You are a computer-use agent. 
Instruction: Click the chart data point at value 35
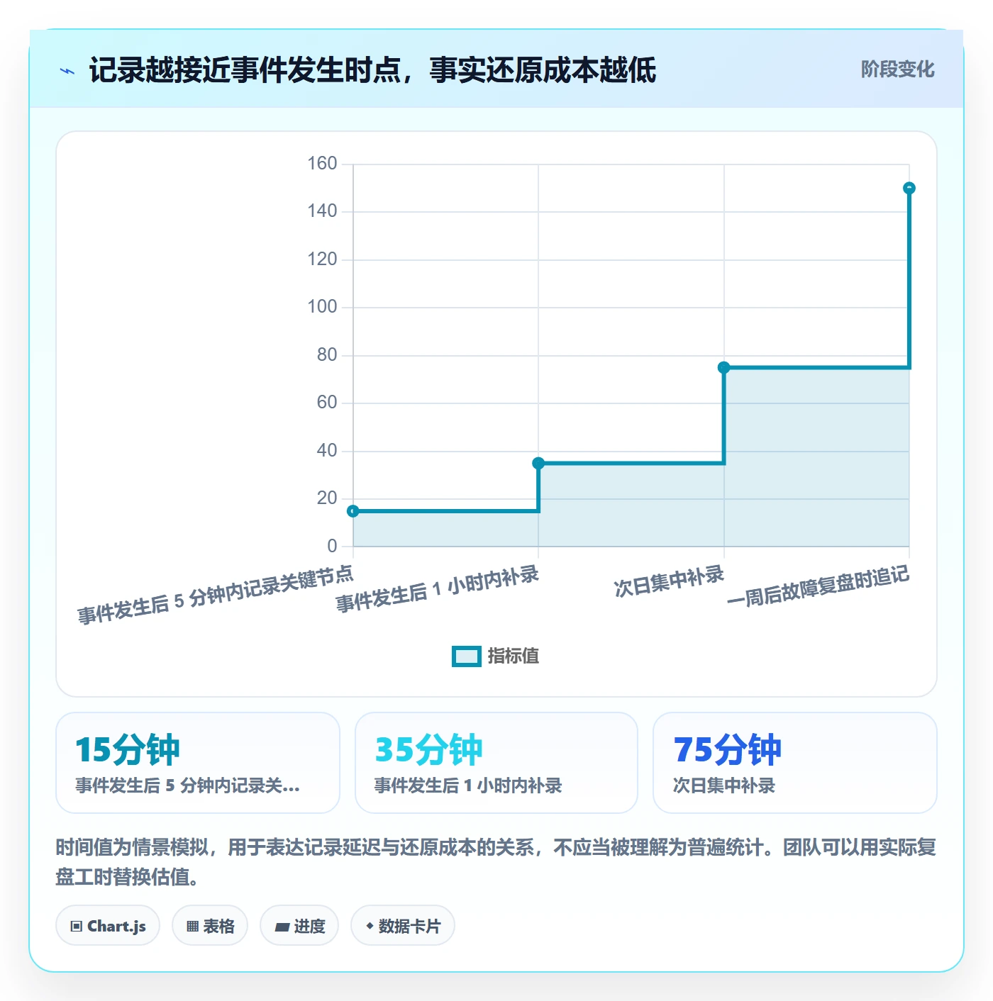click(x=538, y=463)
